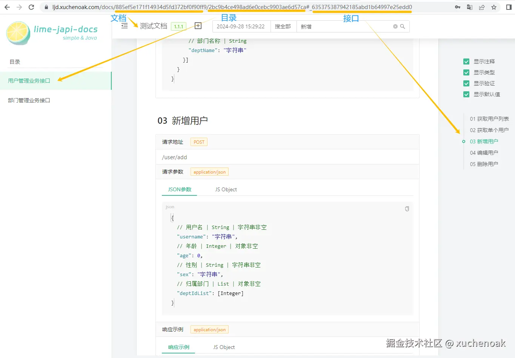Open the 搜全部 search scope dropdown
Image resolution: width=515 pixels, height=358 pixels.
point(283,26)
